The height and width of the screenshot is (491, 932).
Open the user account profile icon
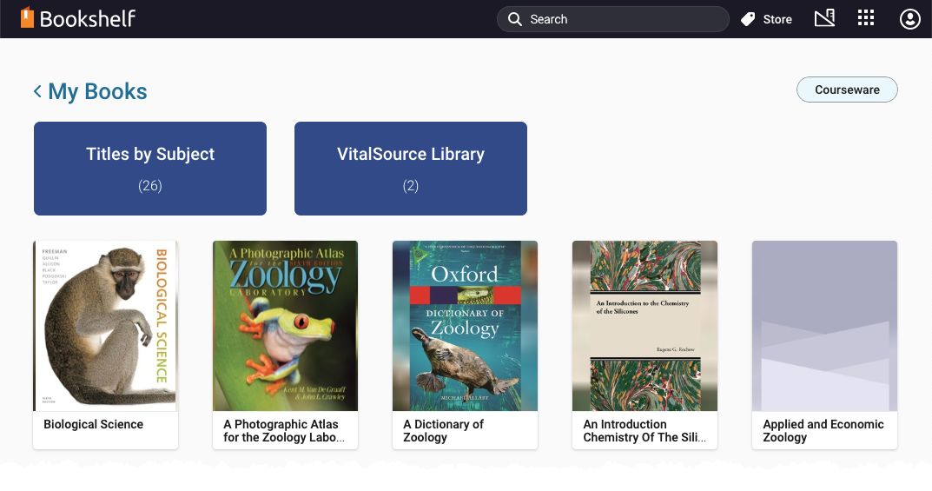tap(909, 19)
